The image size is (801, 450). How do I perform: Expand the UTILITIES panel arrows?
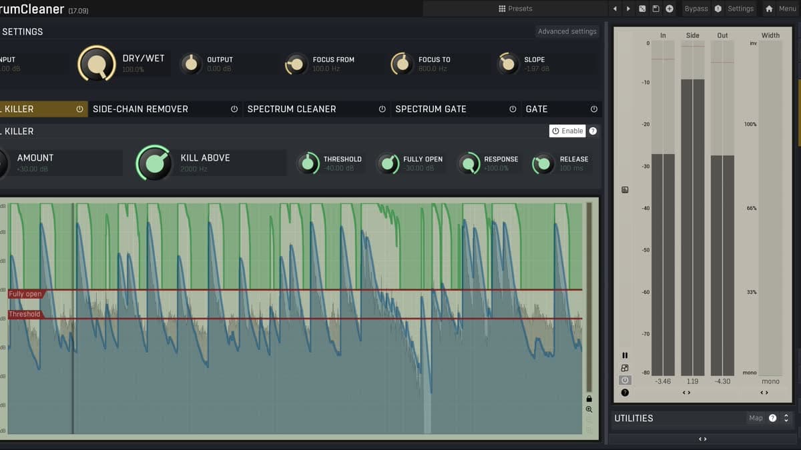(786, 418)
